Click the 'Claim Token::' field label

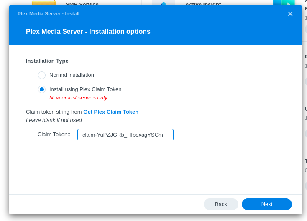pos(54,135)
